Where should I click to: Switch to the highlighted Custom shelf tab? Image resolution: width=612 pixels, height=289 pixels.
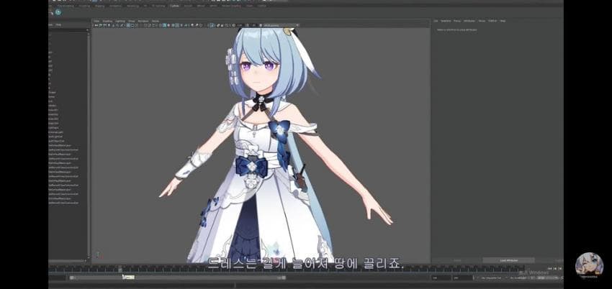coord(174,4)
